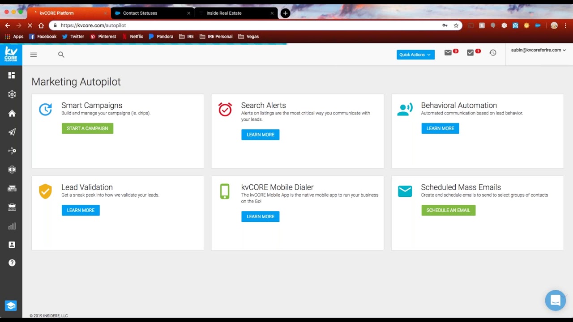Click the eye icon in sidebar
573x322 pixels.
(12, 169)
